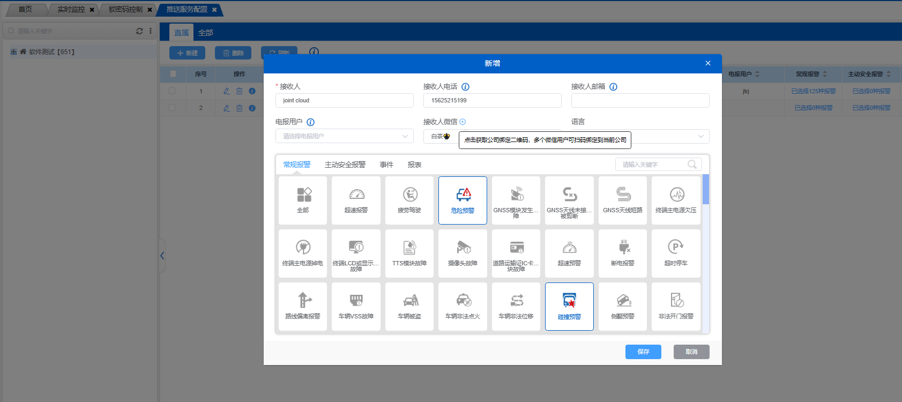Image resolution: width=902 pixels, height=402 pixels.
Task: Select the 车辆非法点火 illegal ignition tile
Action: 463,307
